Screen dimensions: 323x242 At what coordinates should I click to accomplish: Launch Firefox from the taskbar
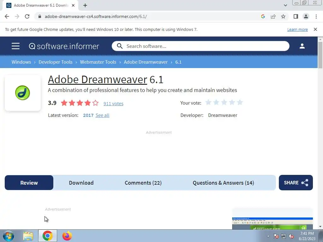pyautogui.click(x=67, y=236)
